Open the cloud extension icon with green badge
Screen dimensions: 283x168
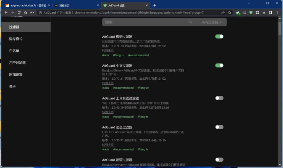pyautogui.click(x=238, y=13)
